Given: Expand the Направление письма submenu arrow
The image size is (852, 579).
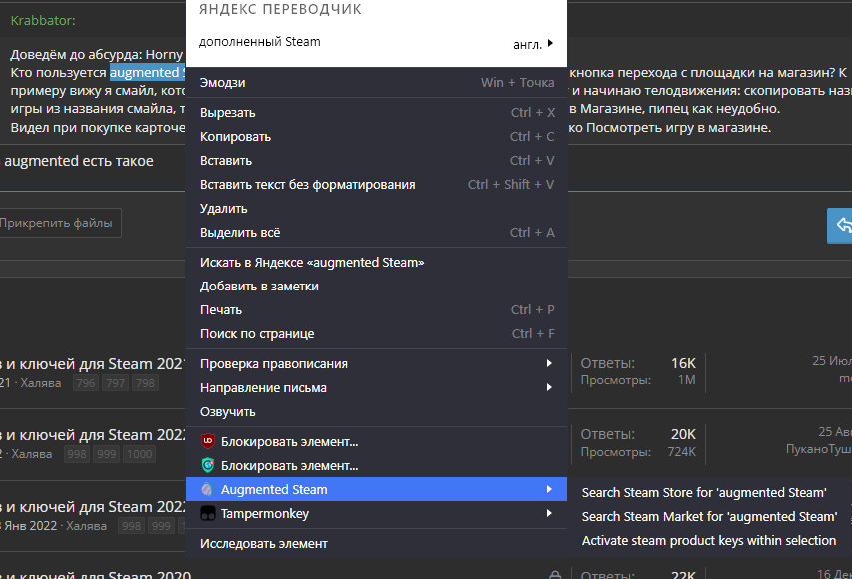Looking at the screenshot, I should (549, 387).
